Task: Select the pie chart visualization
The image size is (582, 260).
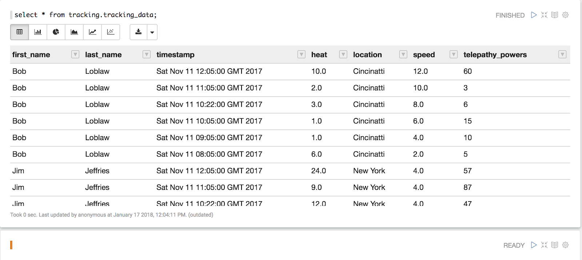Action: click(x=56, y=32)
